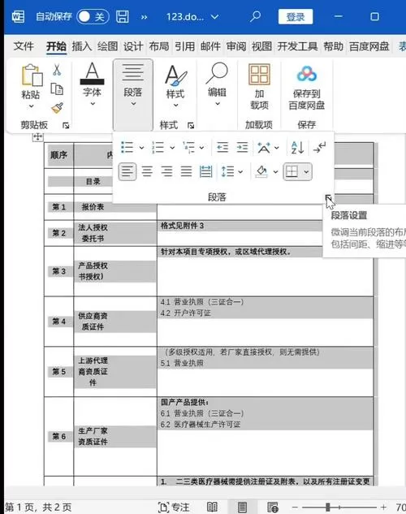Open the 视图 ribbon tab
The height and width of the screenshot is (514, 406).
click(x=261, y=46)
